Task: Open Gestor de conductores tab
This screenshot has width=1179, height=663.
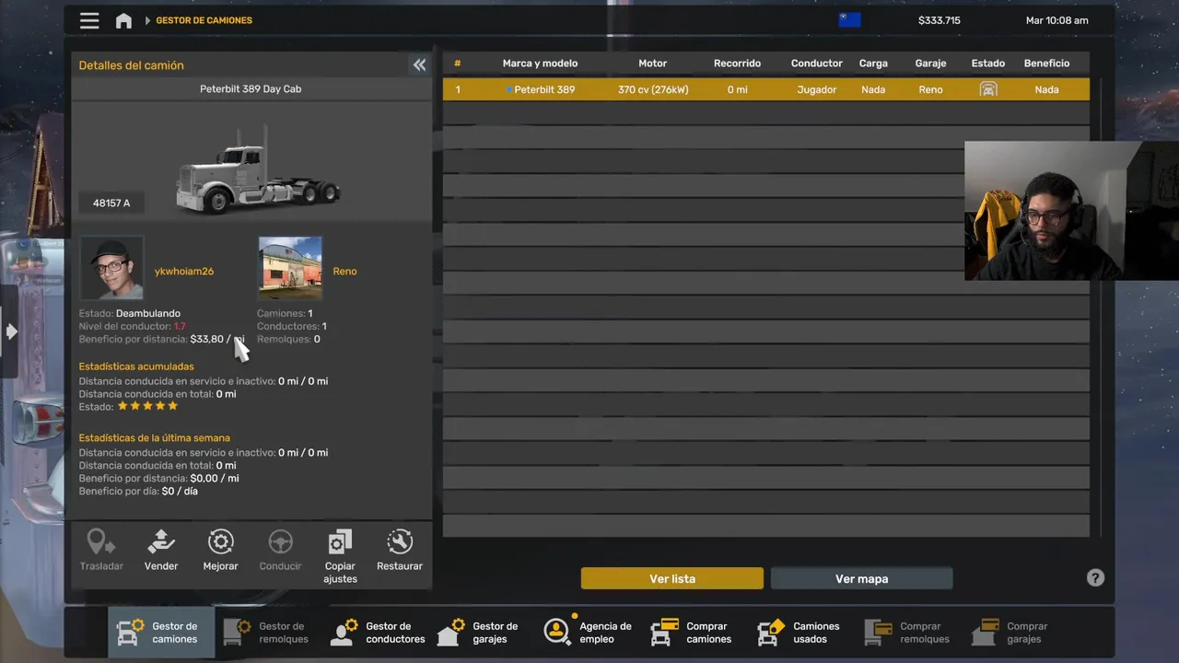Action: point(378,633)
